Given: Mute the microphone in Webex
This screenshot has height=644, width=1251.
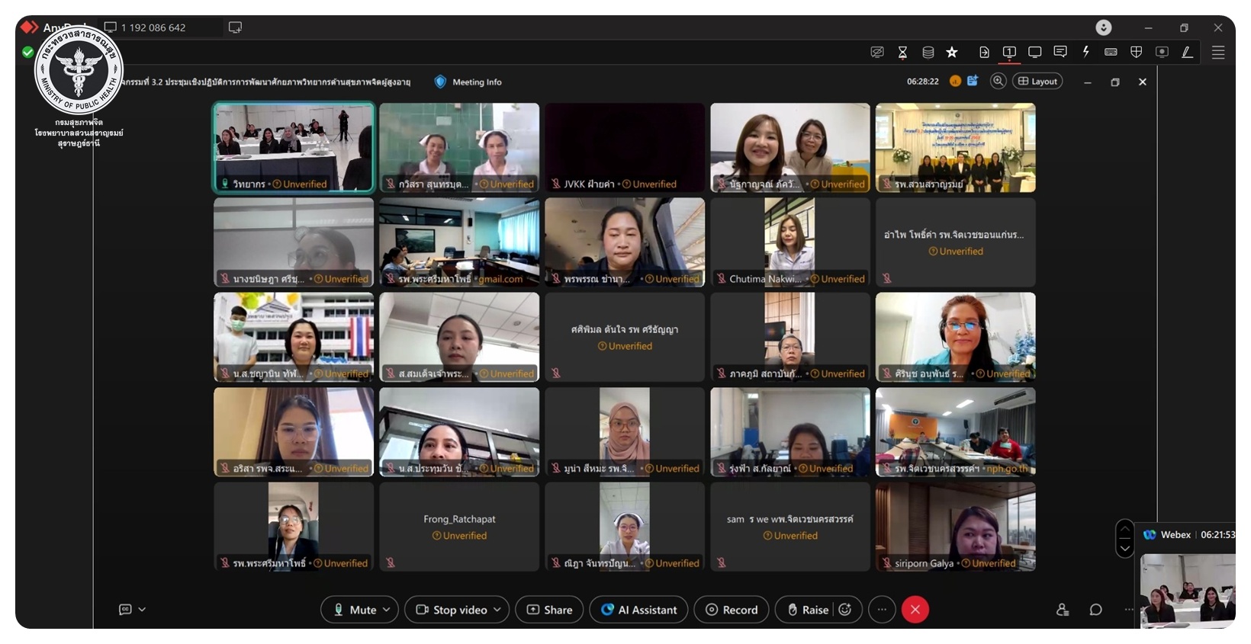Looking at the screenshot, I should tap(354, 610).
